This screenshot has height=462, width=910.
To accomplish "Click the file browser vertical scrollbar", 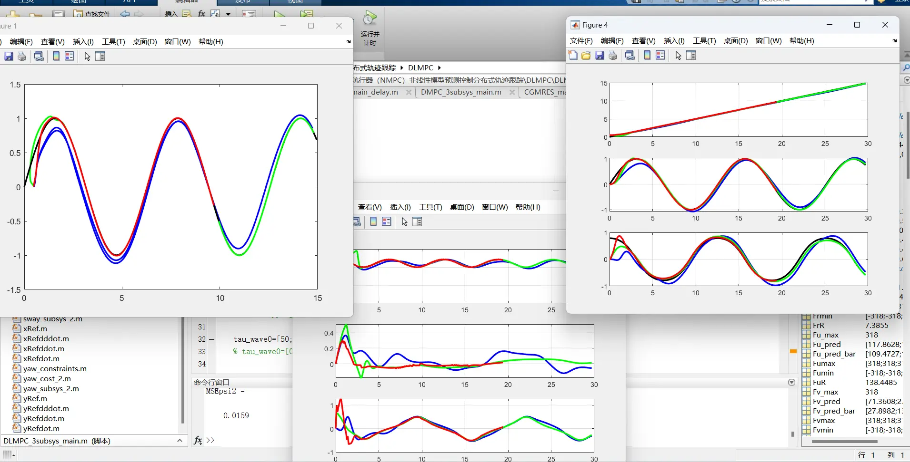I will click(x=183, y=371).
